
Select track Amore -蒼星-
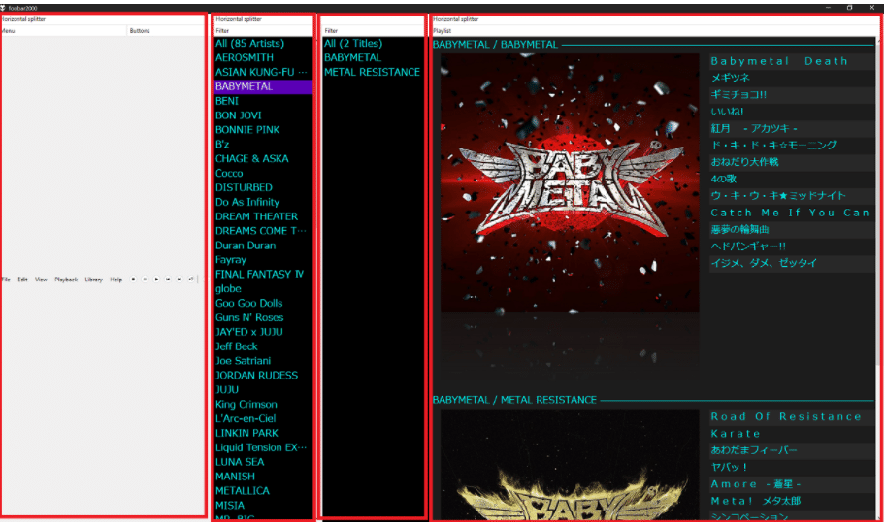tap(792, 484)
